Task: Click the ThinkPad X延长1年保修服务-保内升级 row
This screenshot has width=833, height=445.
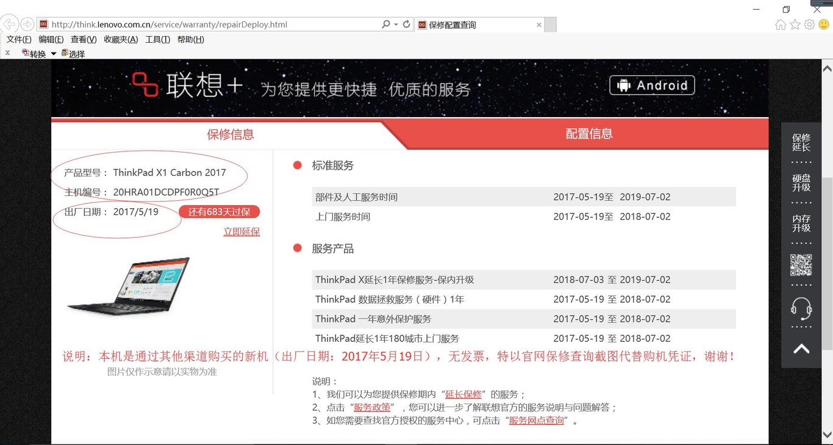Action: [x=524, y=280]
